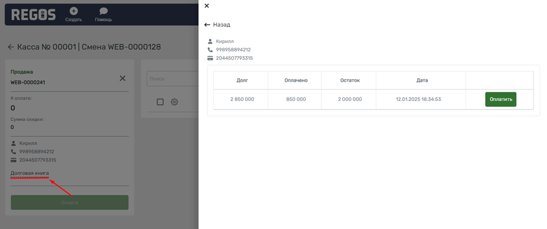Open table settings gear icon
This screenshot has width=547, height=229.
pyautogui.click(x=175, y=102)
